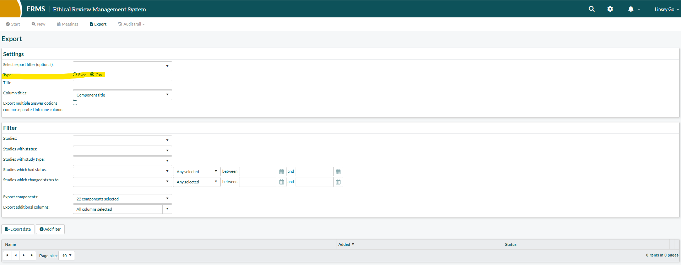Expand the Audit trail menu
The height and width of the screenshot is (265, 681).
(131, 24)
